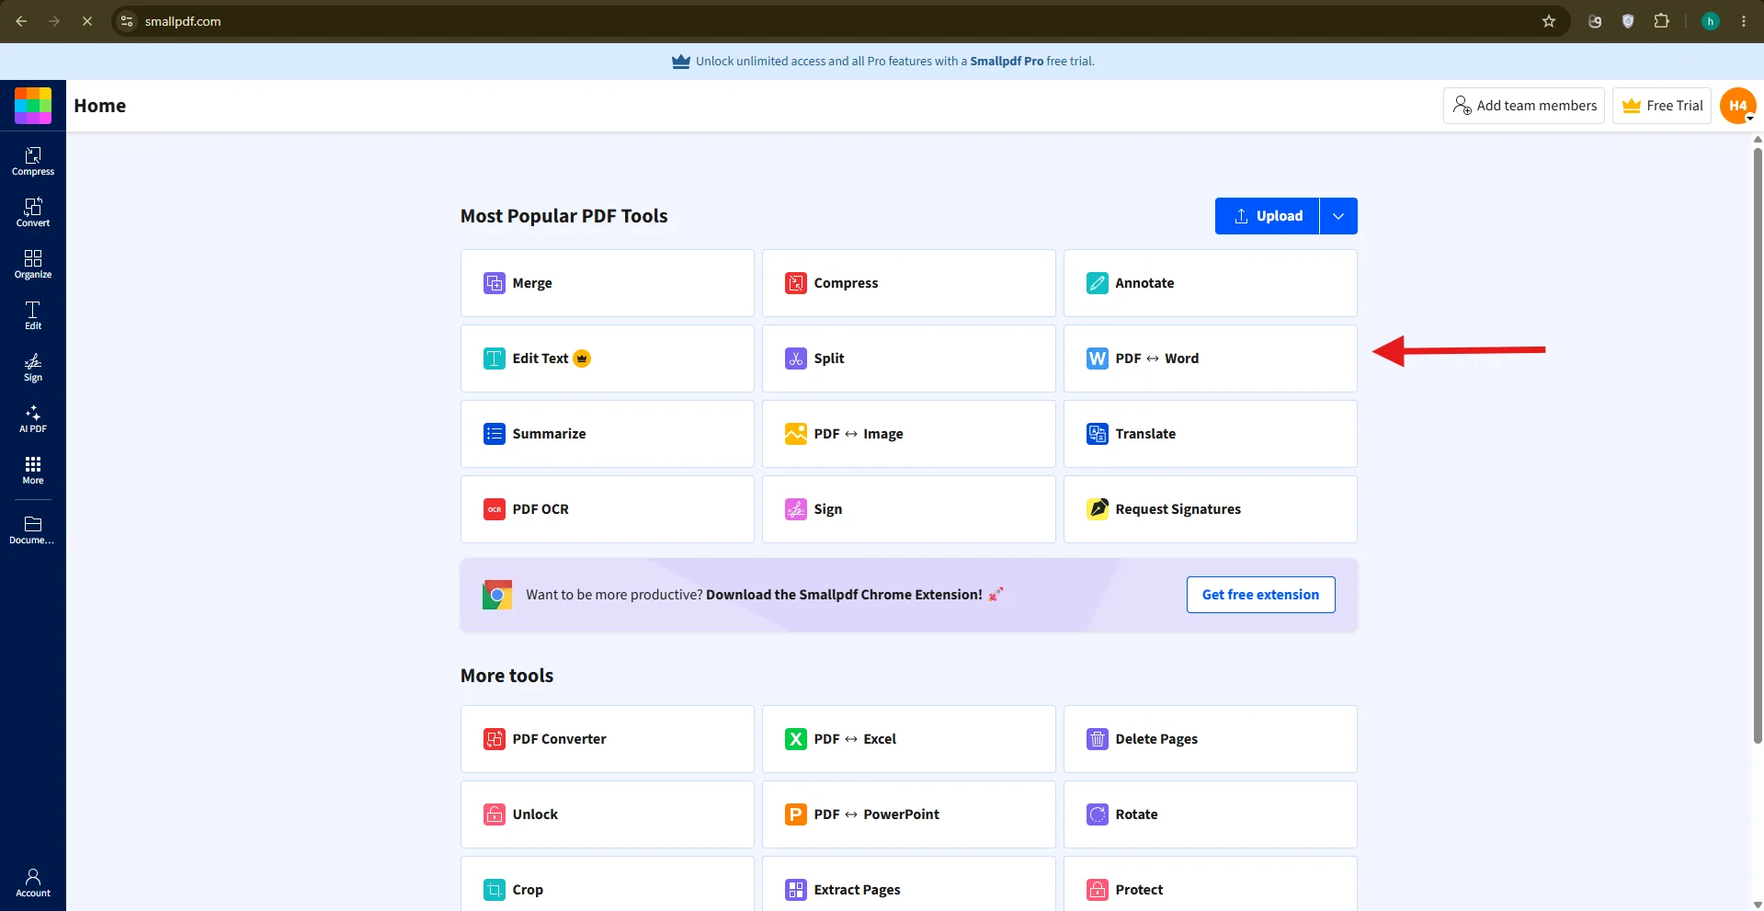Open the Annotate tool card
This screenshot has width=1764, height=911.
coord(1211,283)
